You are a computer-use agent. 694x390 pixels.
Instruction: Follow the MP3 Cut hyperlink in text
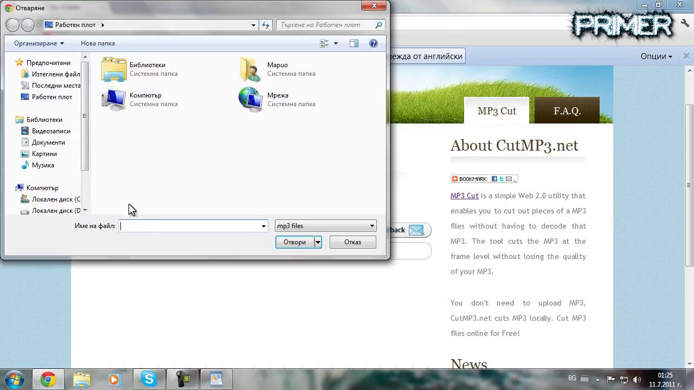tap(464, 196)
